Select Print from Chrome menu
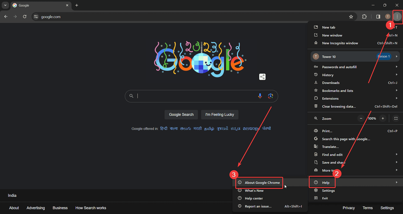The height and width of the screenshot is (214, 403). point(355,131)
